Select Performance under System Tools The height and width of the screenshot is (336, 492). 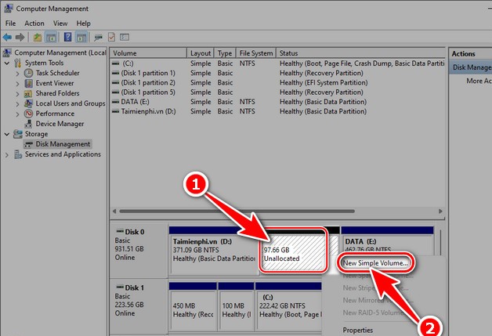[55, 114]
